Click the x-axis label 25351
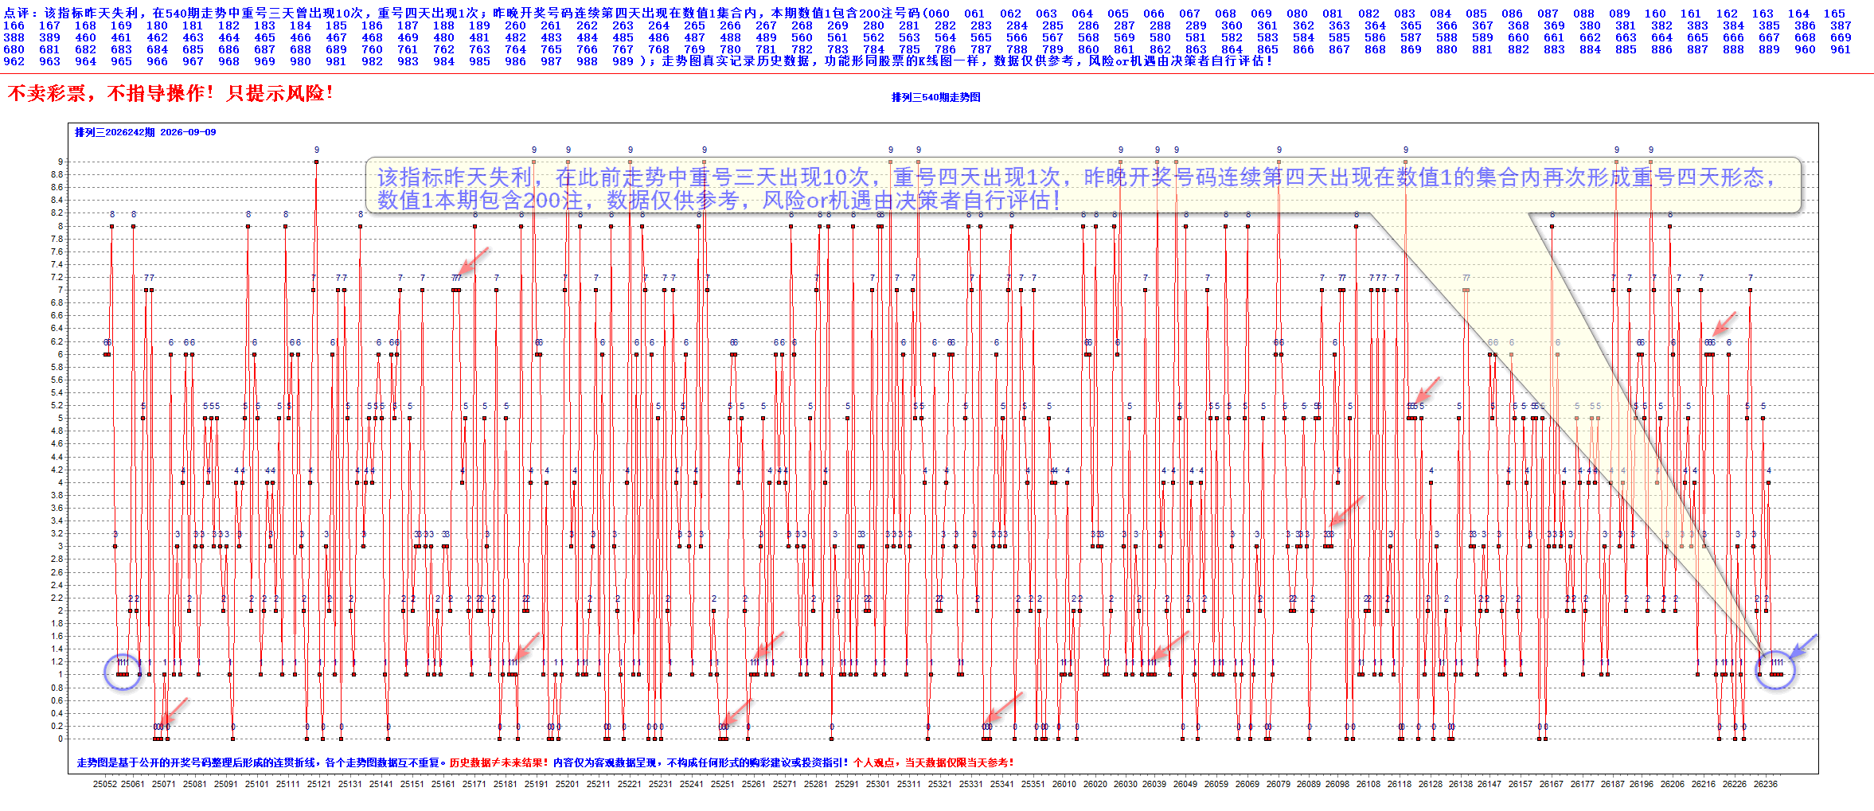Viewport: 1874px width, 811px height. [x=1033, y=784]
